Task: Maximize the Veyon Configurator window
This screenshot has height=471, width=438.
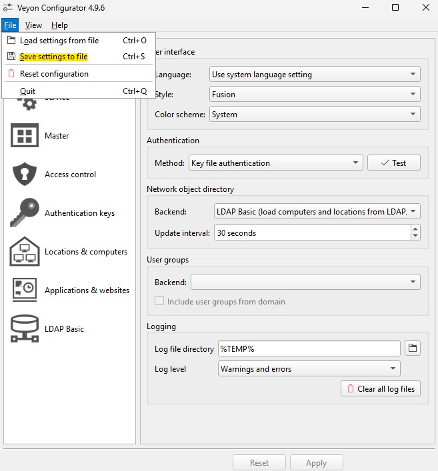Action: coord(395,8)
